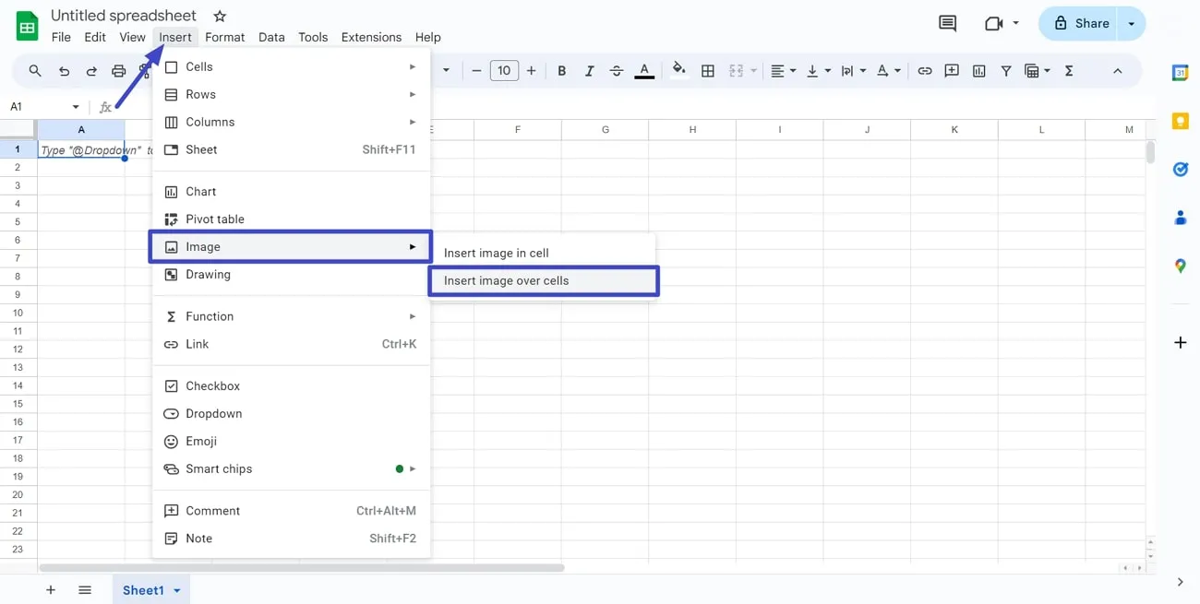Image resolution: width=1200 pixels, height=604 pixels.
Task: Click the Share button
Action: pyautogui.click(x=1077, y=23)
